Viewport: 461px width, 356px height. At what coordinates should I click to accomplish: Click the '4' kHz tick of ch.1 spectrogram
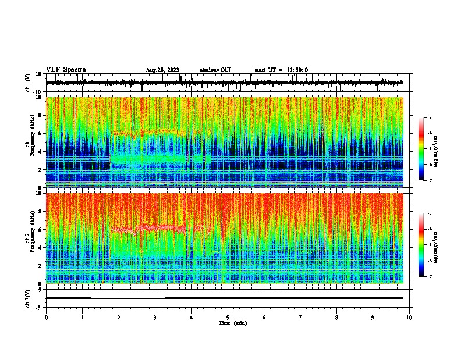[x=41, y=152]
